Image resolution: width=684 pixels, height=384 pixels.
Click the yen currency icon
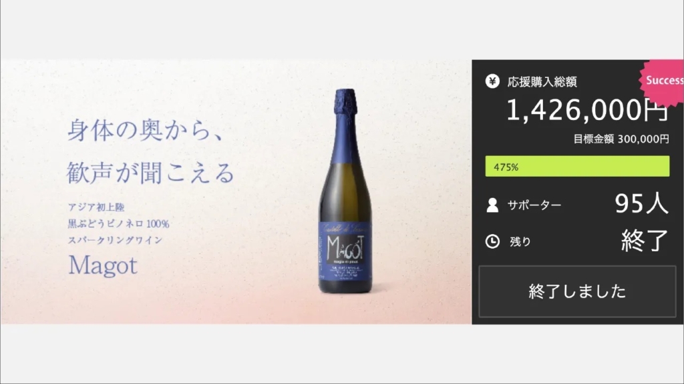492,81
